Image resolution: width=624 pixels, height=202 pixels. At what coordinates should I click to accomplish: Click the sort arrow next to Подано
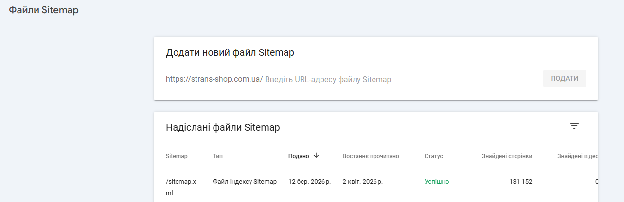(316, 156)
